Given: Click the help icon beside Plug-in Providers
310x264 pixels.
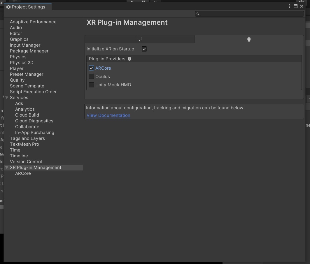Looking at the screenshot, I should (129, 59).
